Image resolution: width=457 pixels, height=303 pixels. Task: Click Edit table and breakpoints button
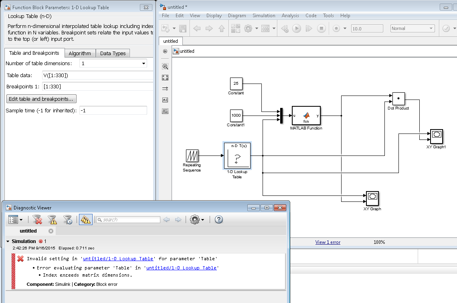pyautogui.click(x=41, y=99)
